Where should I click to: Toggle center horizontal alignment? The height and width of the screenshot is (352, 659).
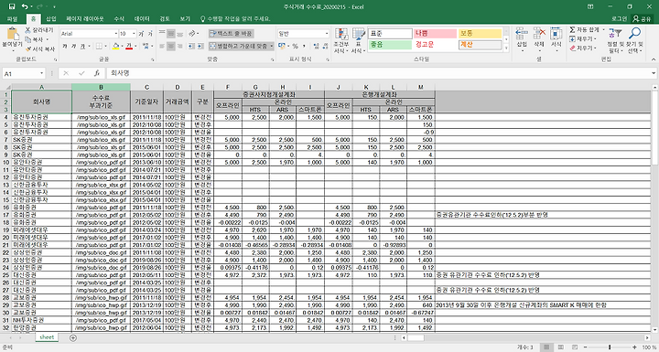click(170, 46)
